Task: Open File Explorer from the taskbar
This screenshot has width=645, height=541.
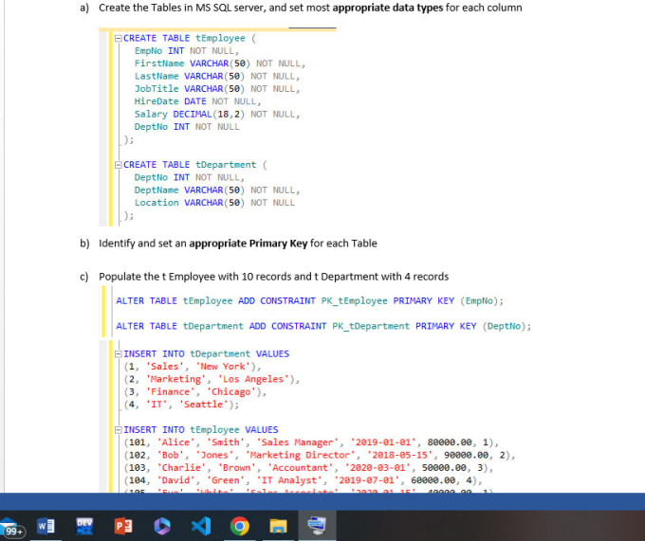Action: coord(278,526)
